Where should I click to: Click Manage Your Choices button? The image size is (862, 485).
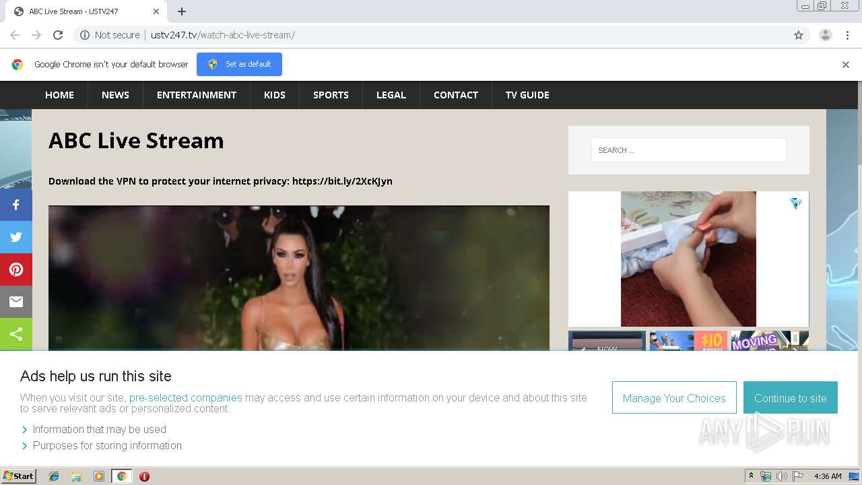(674, 397)
